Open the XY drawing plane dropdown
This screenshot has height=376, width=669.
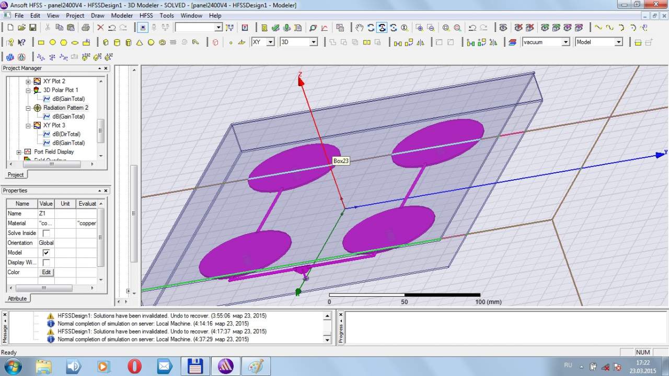(270, 42)
